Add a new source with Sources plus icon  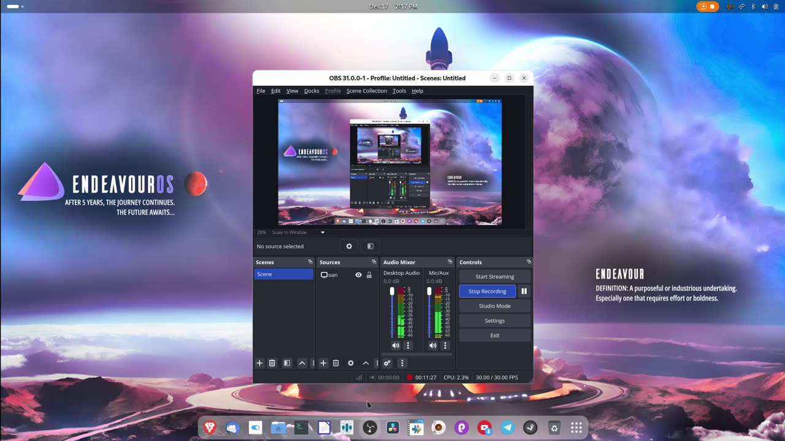click(x=323, y=363)
